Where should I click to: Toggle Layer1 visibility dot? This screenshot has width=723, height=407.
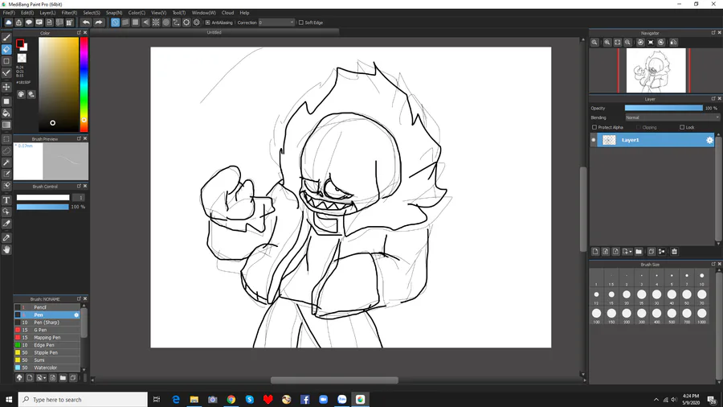(594, 140)
